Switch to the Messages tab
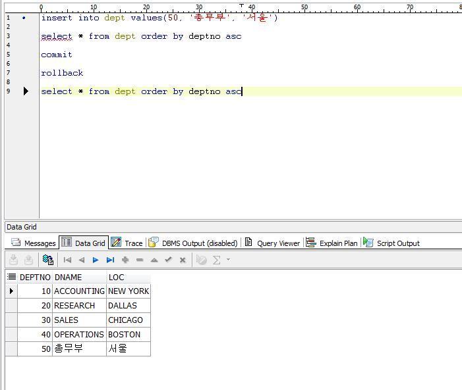Screen dimensions: 462x390 [x=34, y=243]
